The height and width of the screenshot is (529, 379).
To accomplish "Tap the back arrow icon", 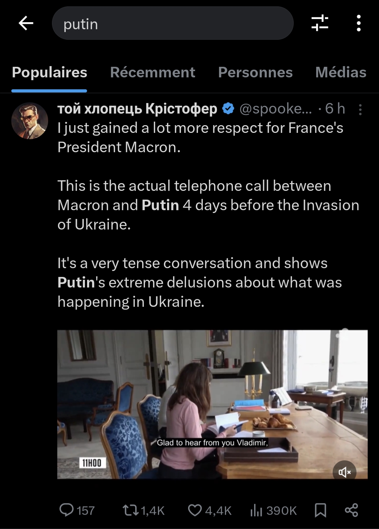I will tap(26, 24).
